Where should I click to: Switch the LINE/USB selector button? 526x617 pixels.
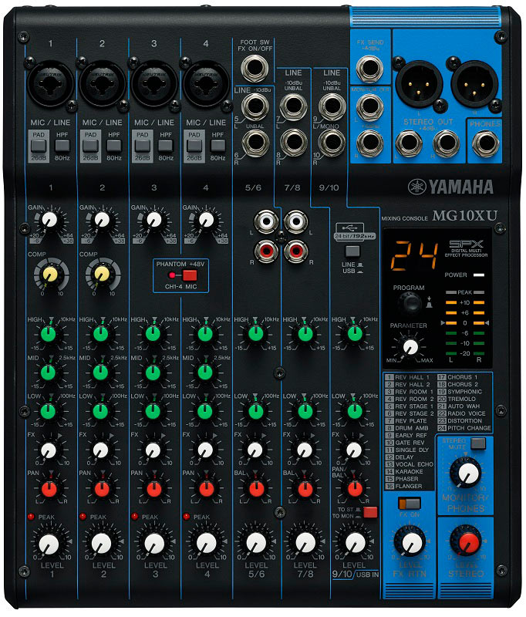point(352,251)
